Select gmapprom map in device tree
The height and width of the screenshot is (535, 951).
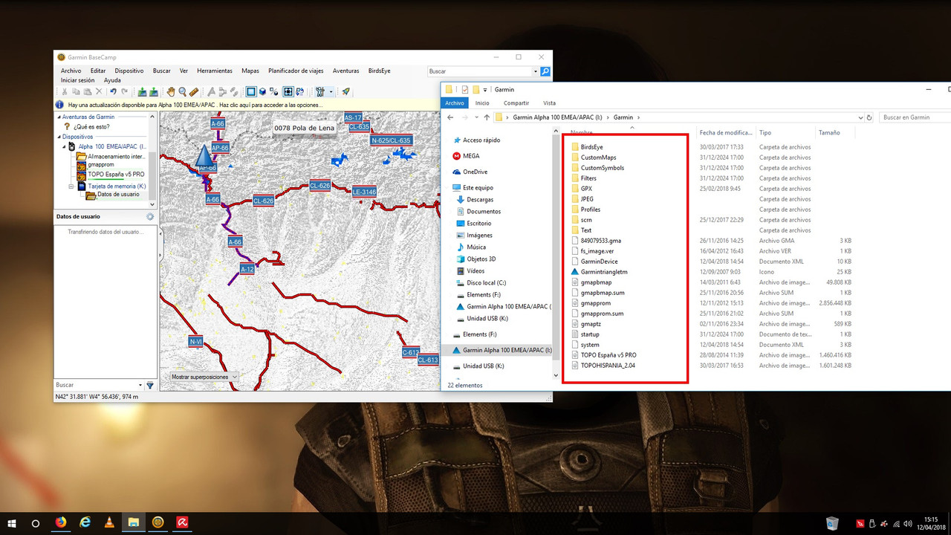tap(100, 165)
